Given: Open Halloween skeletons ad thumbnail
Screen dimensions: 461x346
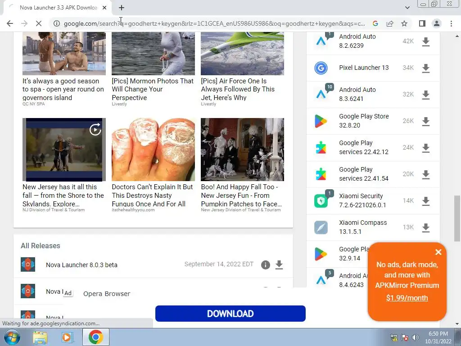Looking at the screenshot, I should coord(242,150).
